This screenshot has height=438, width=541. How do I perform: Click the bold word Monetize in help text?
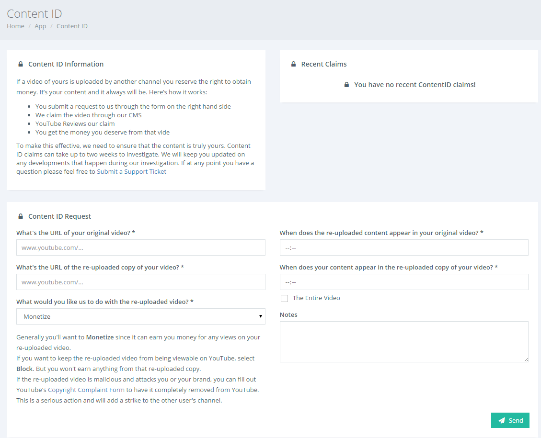click(x=100, y=337)
